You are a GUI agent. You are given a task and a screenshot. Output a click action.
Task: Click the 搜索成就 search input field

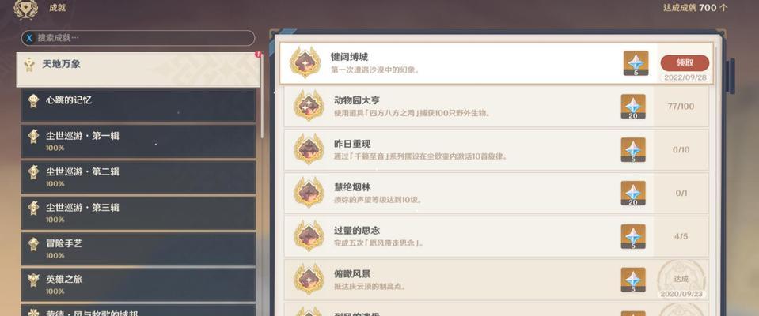pos(138,38)
